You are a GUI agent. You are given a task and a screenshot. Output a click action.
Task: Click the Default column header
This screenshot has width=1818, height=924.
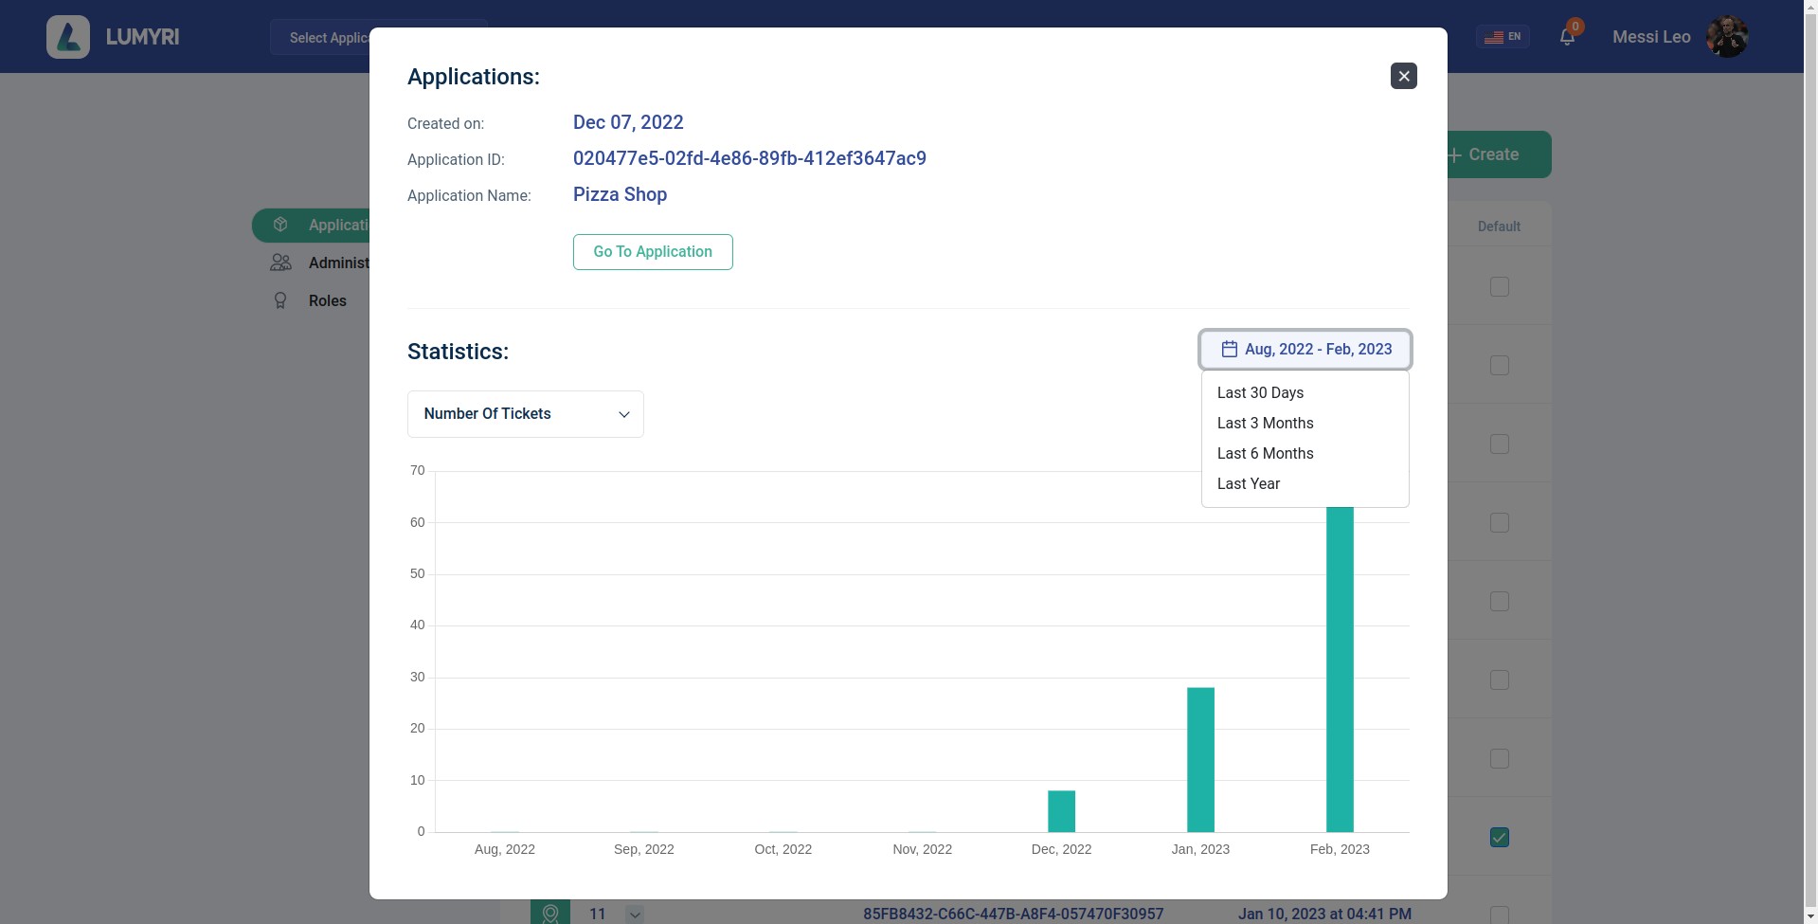1499,226
